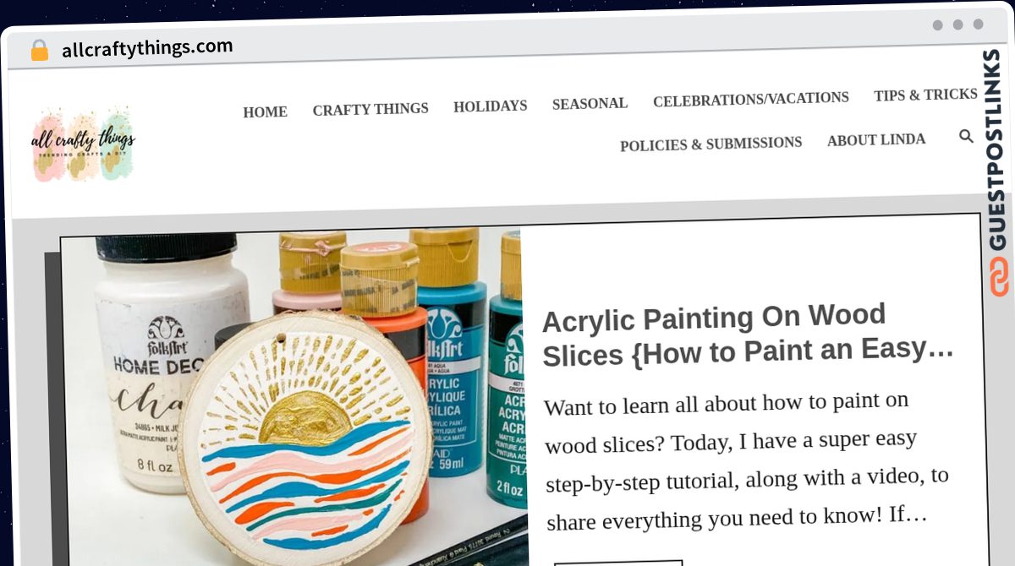Click the GuestPostLinks chain logo icon
Viewport: 1015px width, 566px height.
999,276
